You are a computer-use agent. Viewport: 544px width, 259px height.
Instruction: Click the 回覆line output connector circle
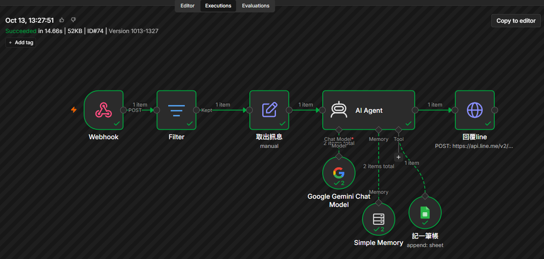[x=495, y=110]
